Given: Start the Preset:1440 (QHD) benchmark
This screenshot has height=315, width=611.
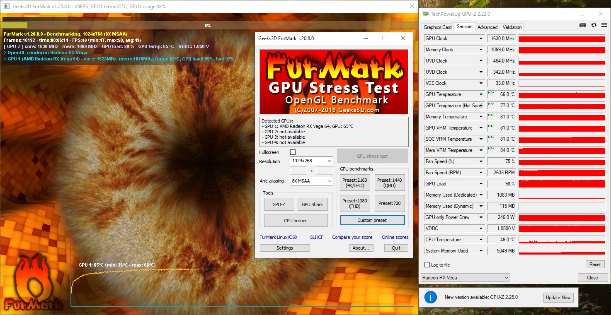Looking at the screenshot, I should pyautogui.click(x=390, y=183).
